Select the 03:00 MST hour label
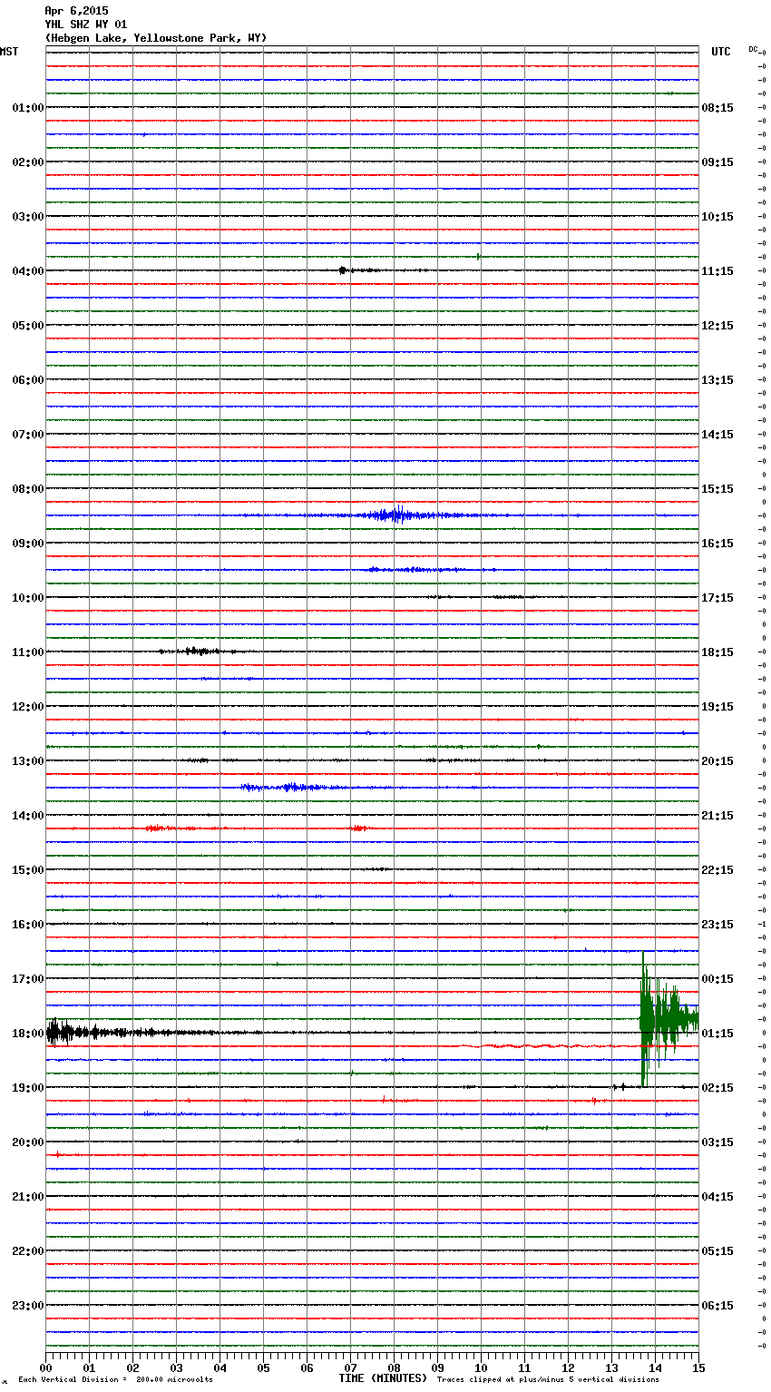Image resolution: width=771 pixels, height=1392 pixels. (28, 217)
